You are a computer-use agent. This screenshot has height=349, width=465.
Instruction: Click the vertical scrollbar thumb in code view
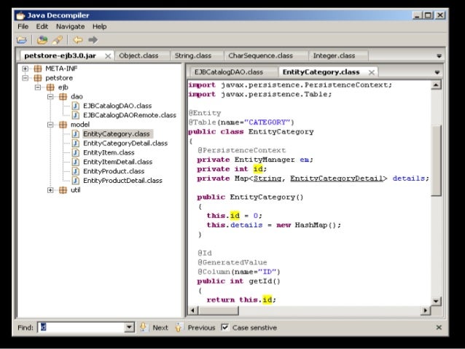[x=436, y=160]
